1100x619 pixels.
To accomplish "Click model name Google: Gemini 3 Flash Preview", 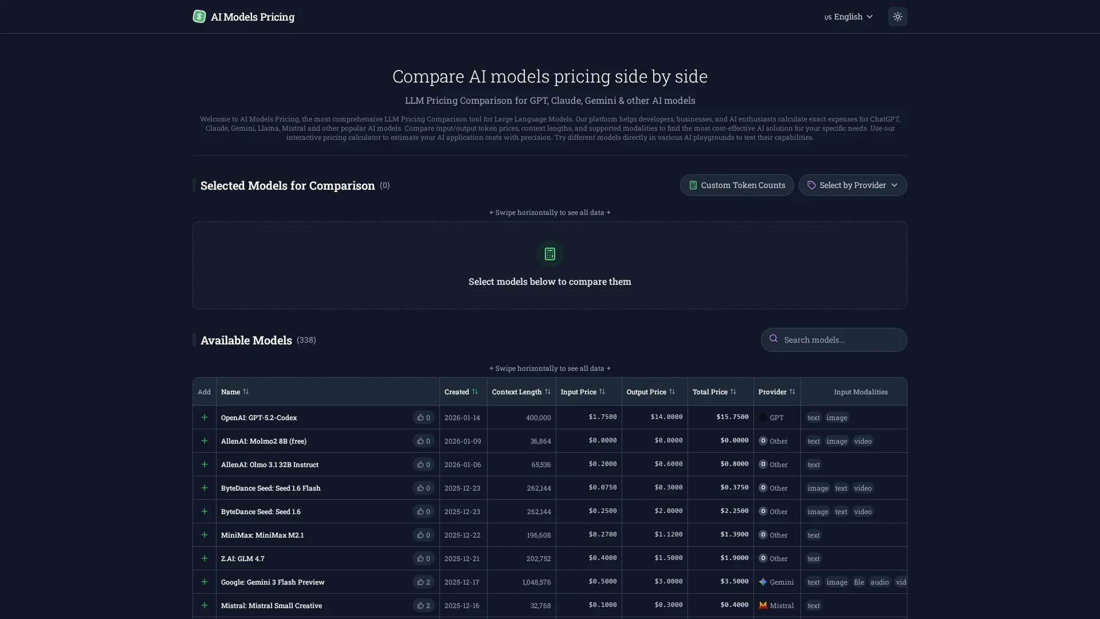I will click(273, 582).
